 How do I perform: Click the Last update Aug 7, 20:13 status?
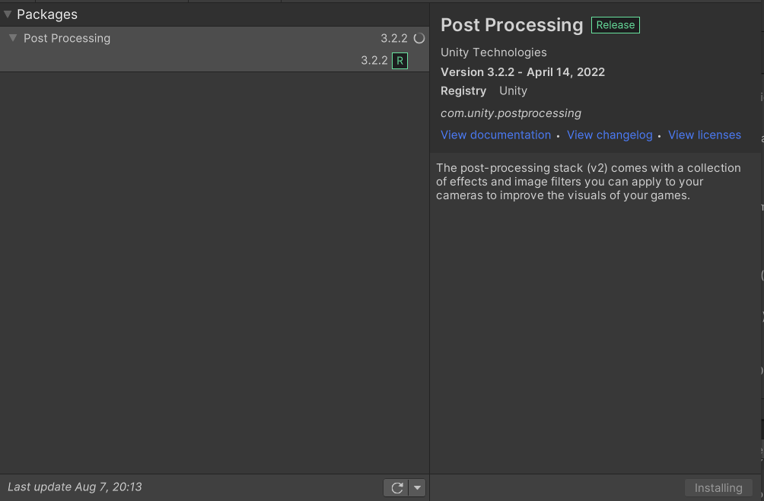pyautogui.click(x=75, y=487)
